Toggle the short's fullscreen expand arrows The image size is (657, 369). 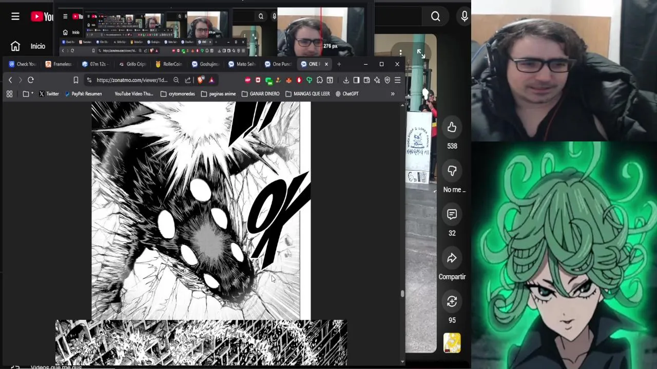[421, 53]
